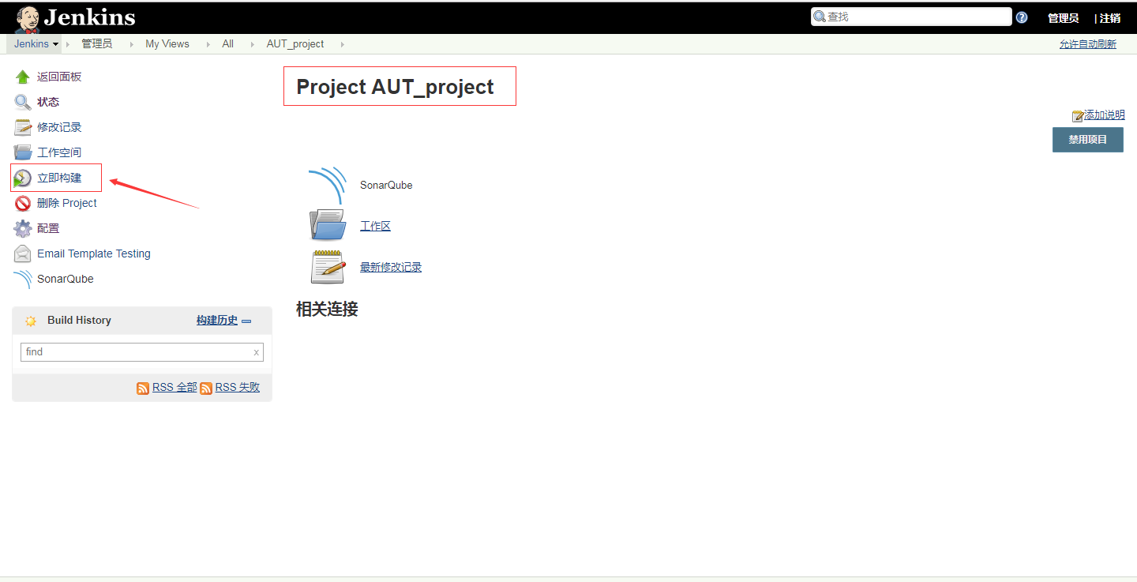Click the folder icon beside 工作空间
The image size is (1137, 582).
pyautogui.click(x=23, y=152)
